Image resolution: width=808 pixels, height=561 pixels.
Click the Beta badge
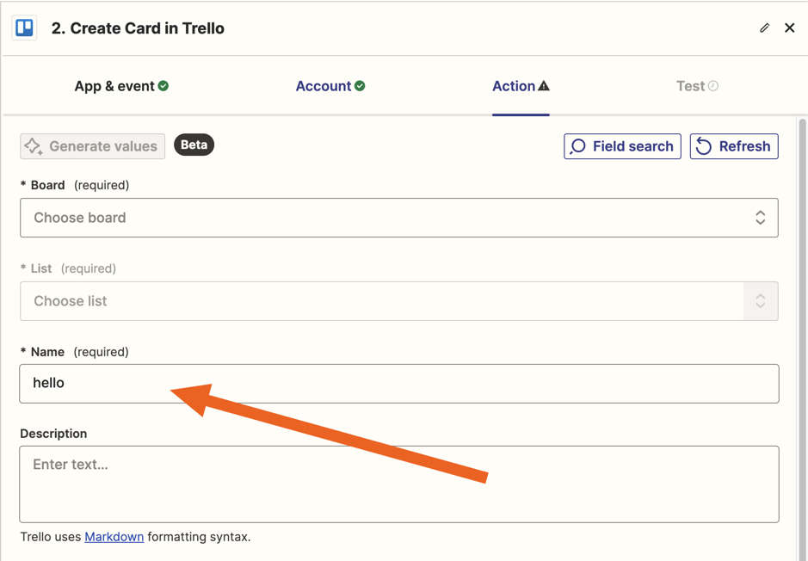pyautogui.click(x=194, y=145)
